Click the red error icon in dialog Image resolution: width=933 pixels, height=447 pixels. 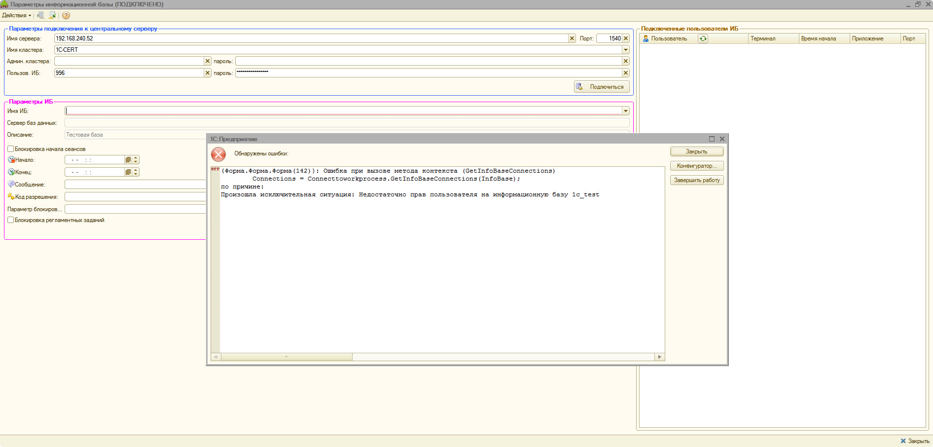pyautogui.click(x=218, y=154)
